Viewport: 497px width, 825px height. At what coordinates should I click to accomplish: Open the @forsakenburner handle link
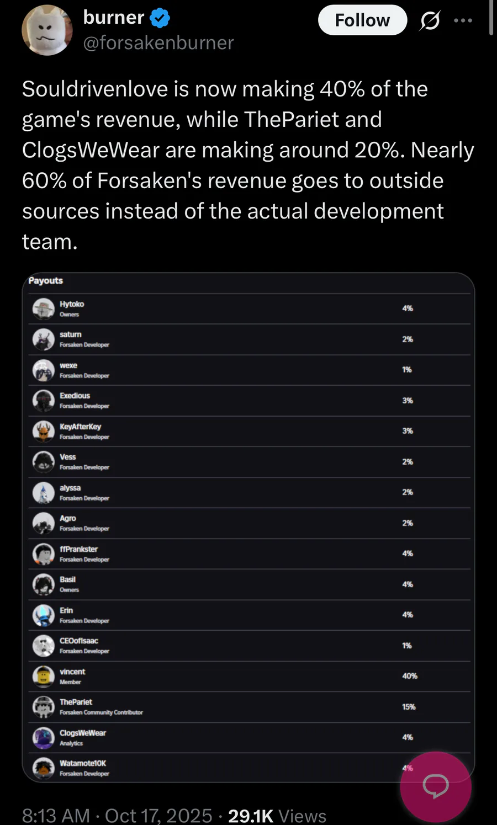point(158,42)
